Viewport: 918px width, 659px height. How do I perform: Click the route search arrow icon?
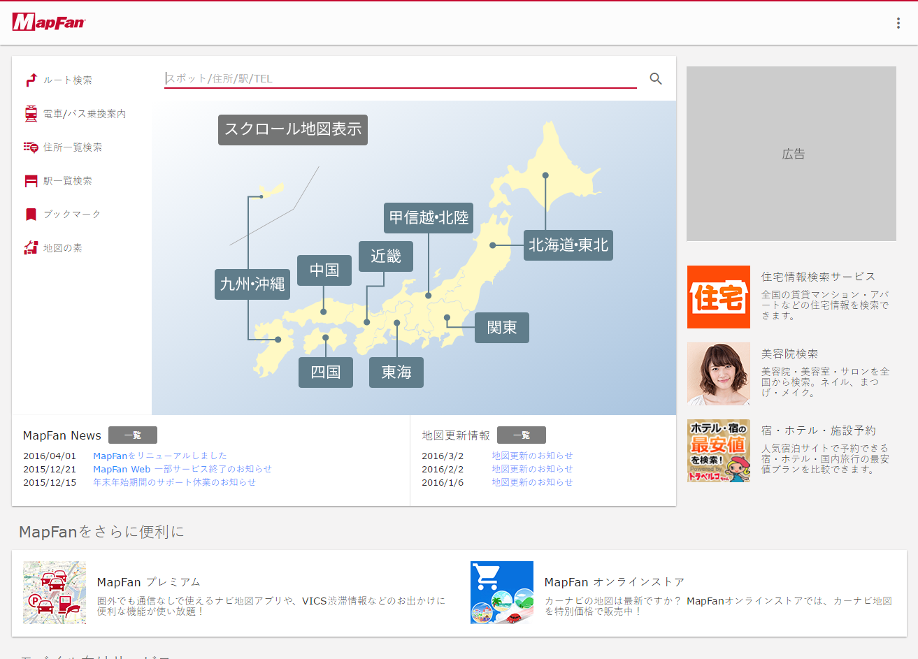pyautogui.click(x=31, y=80)
